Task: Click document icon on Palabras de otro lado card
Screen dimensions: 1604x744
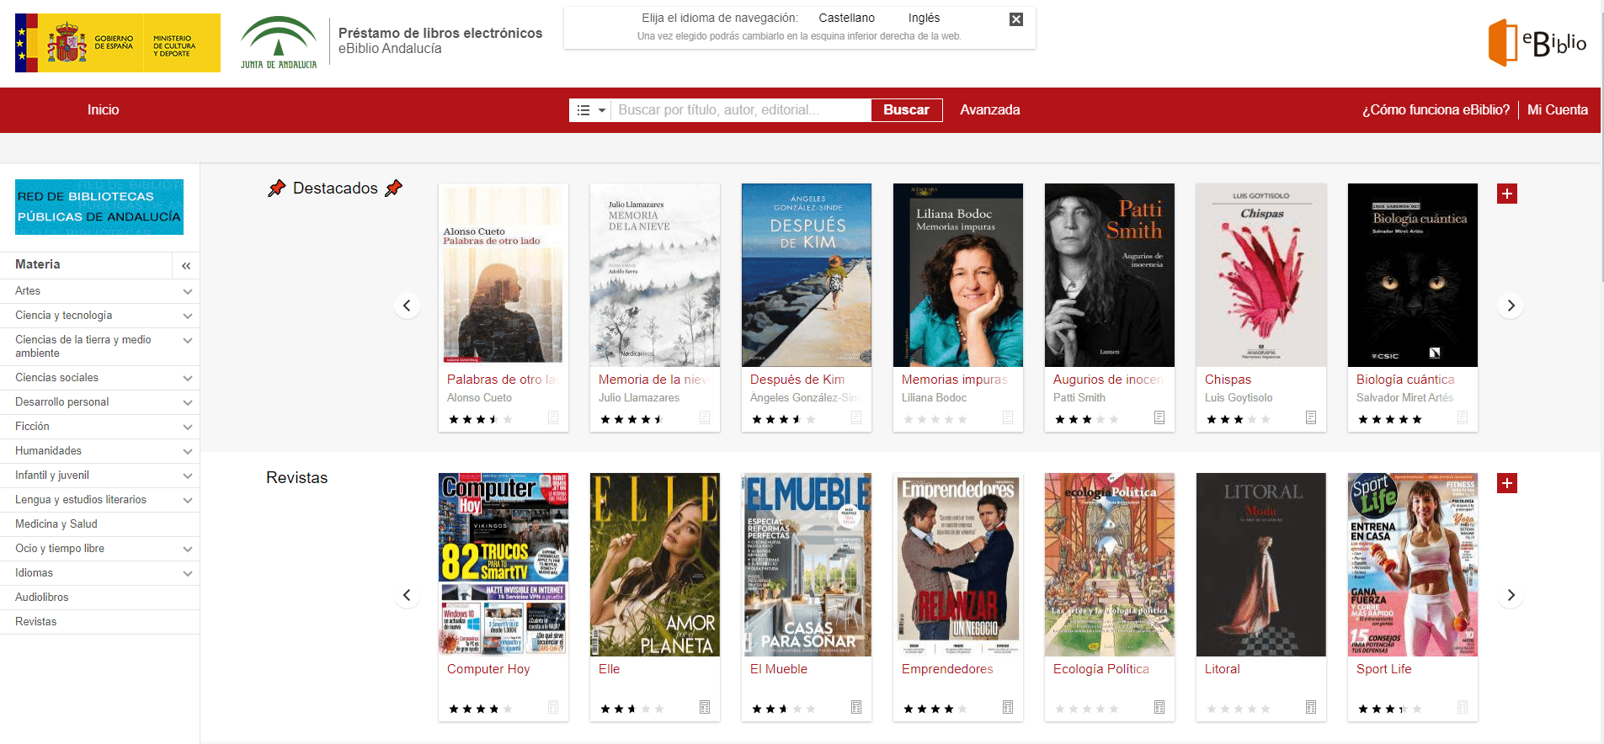Action: [553, 417]
